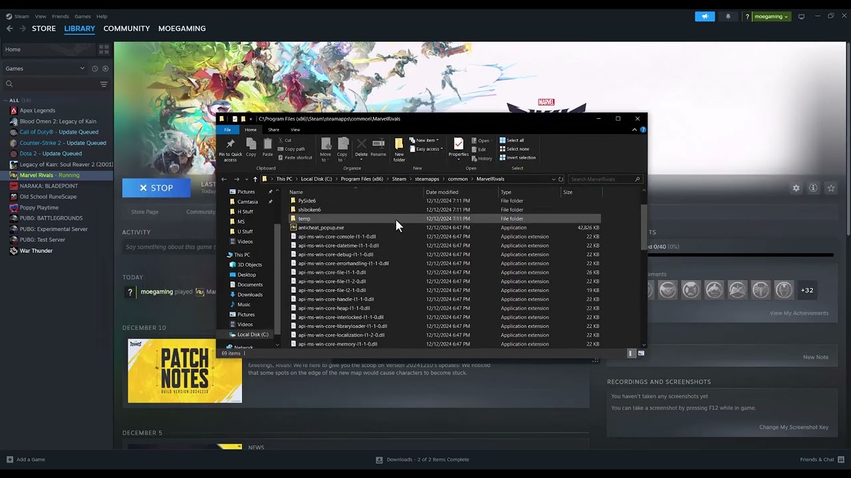The width and height of the screenshot is (851, 478).
Task: Open Explorer recent locations dropdown arrow
Action: (x=247, y=179)
